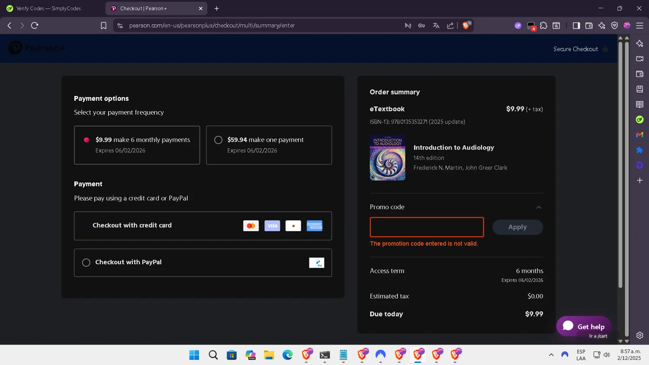Open sidebar settings gear
This screenshot has width=649, height=365.
(639, 335)
